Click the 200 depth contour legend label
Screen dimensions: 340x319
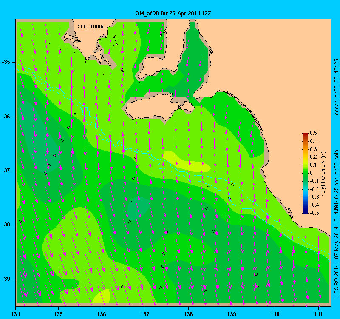point(82,27)
